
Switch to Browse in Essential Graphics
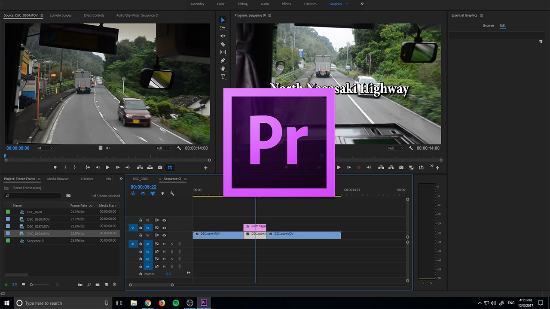(x=489, y=25)
